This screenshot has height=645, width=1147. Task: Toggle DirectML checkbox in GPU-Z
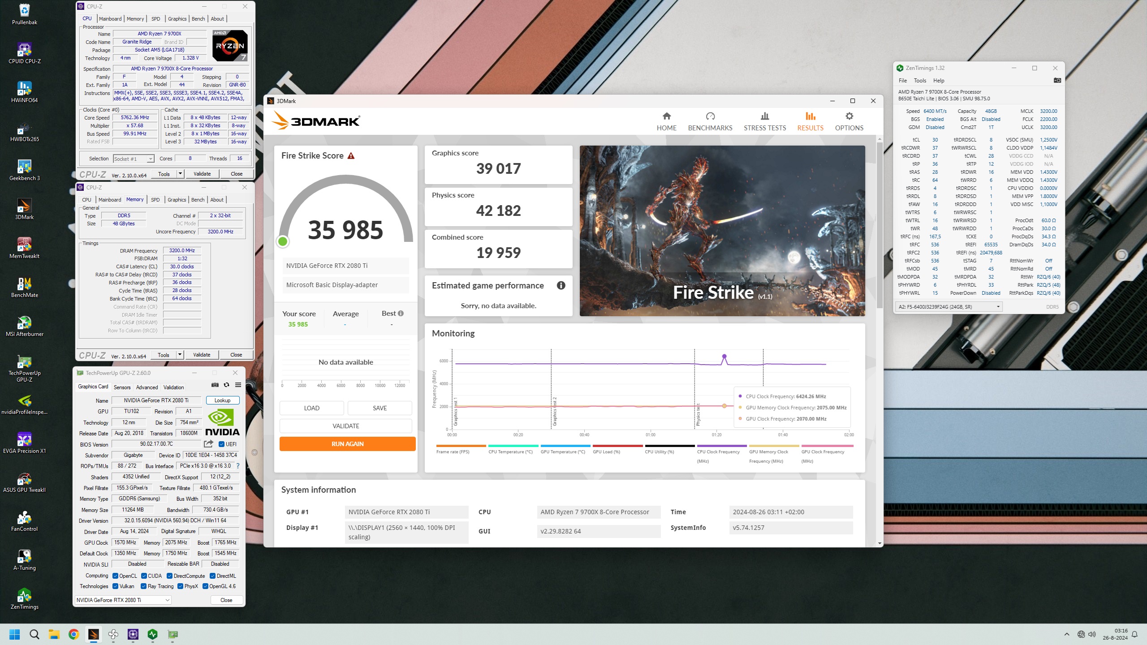click(213, 576)
